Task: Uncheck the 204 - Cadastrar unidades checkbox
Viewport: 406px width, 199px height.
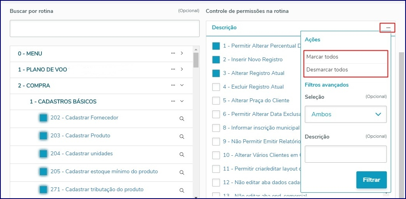Action: tap(43, 154)
